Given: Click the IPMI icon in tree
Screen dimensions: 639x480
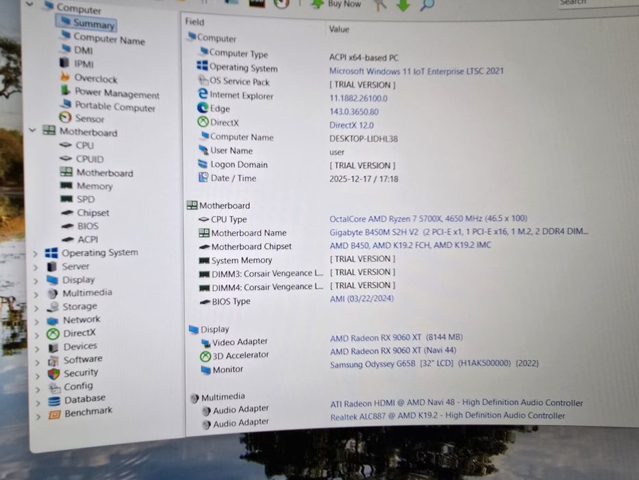Looking at the screenshot, I should (64, 63).
